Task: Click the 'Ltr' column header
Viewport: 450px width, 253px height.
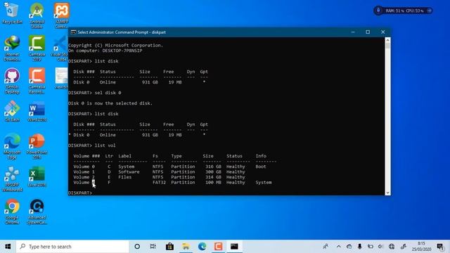Action: [109, 156]
